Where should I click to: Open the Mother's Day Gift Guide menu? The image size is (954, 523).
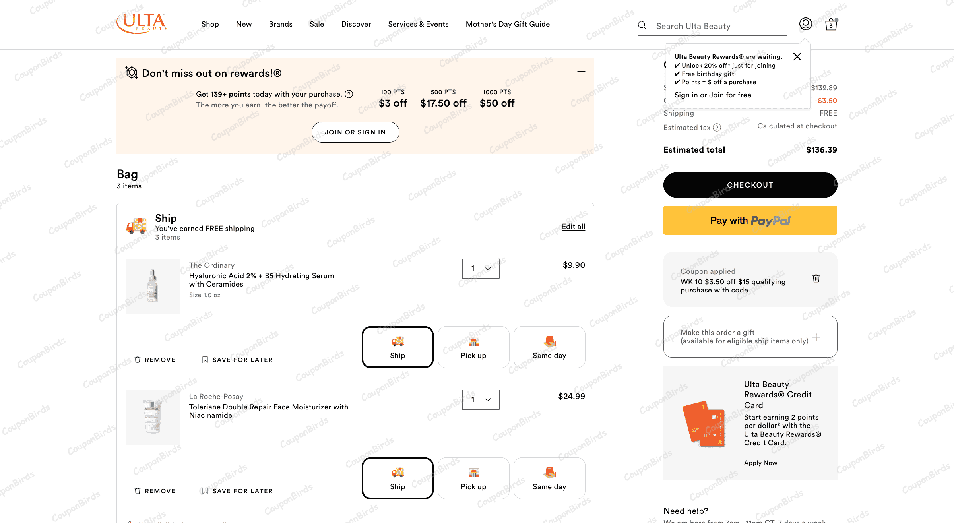point(507,24)
